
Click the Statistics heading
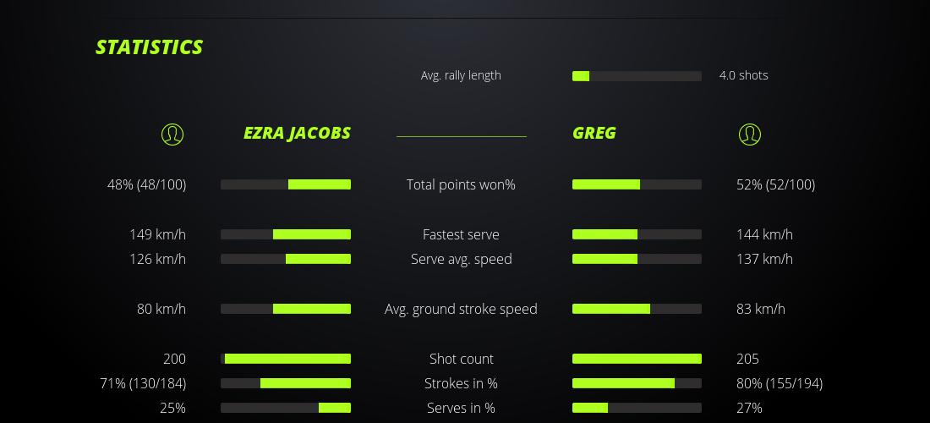[150, 47]
